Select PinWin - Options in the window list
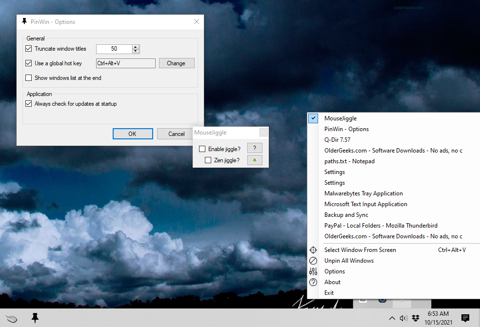Image resolution: width=480 pixels, height=327 pixels. point(394,129)
